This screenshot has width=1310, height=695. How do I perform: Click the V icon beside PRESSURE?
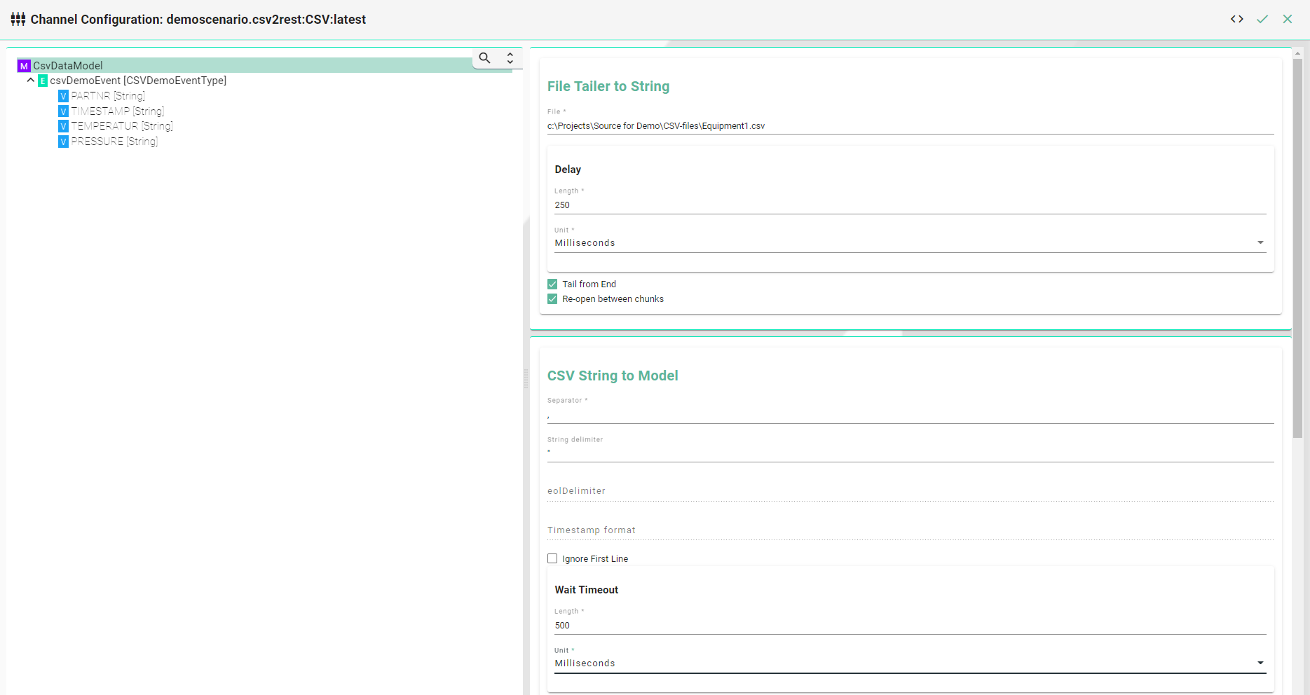(63, 142)
